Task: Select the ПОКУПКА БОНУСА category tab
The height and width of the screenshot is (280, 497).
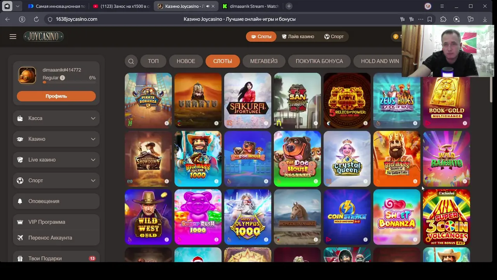Action: point(319,61)
